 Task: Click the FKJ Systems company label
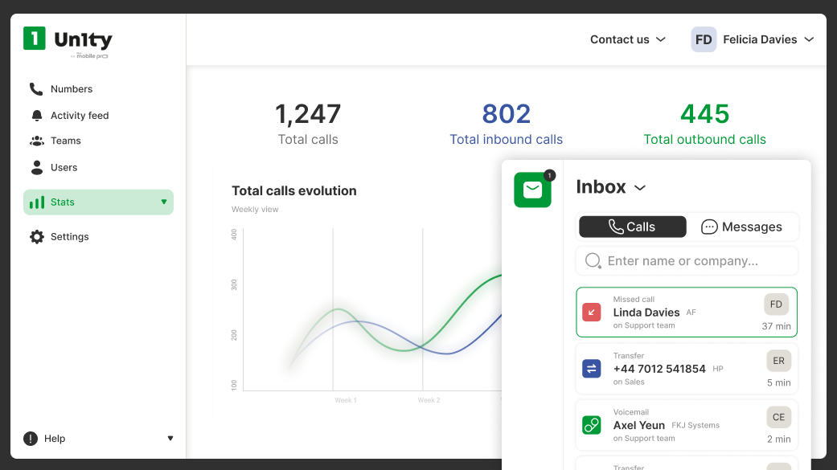pos(695,425)
